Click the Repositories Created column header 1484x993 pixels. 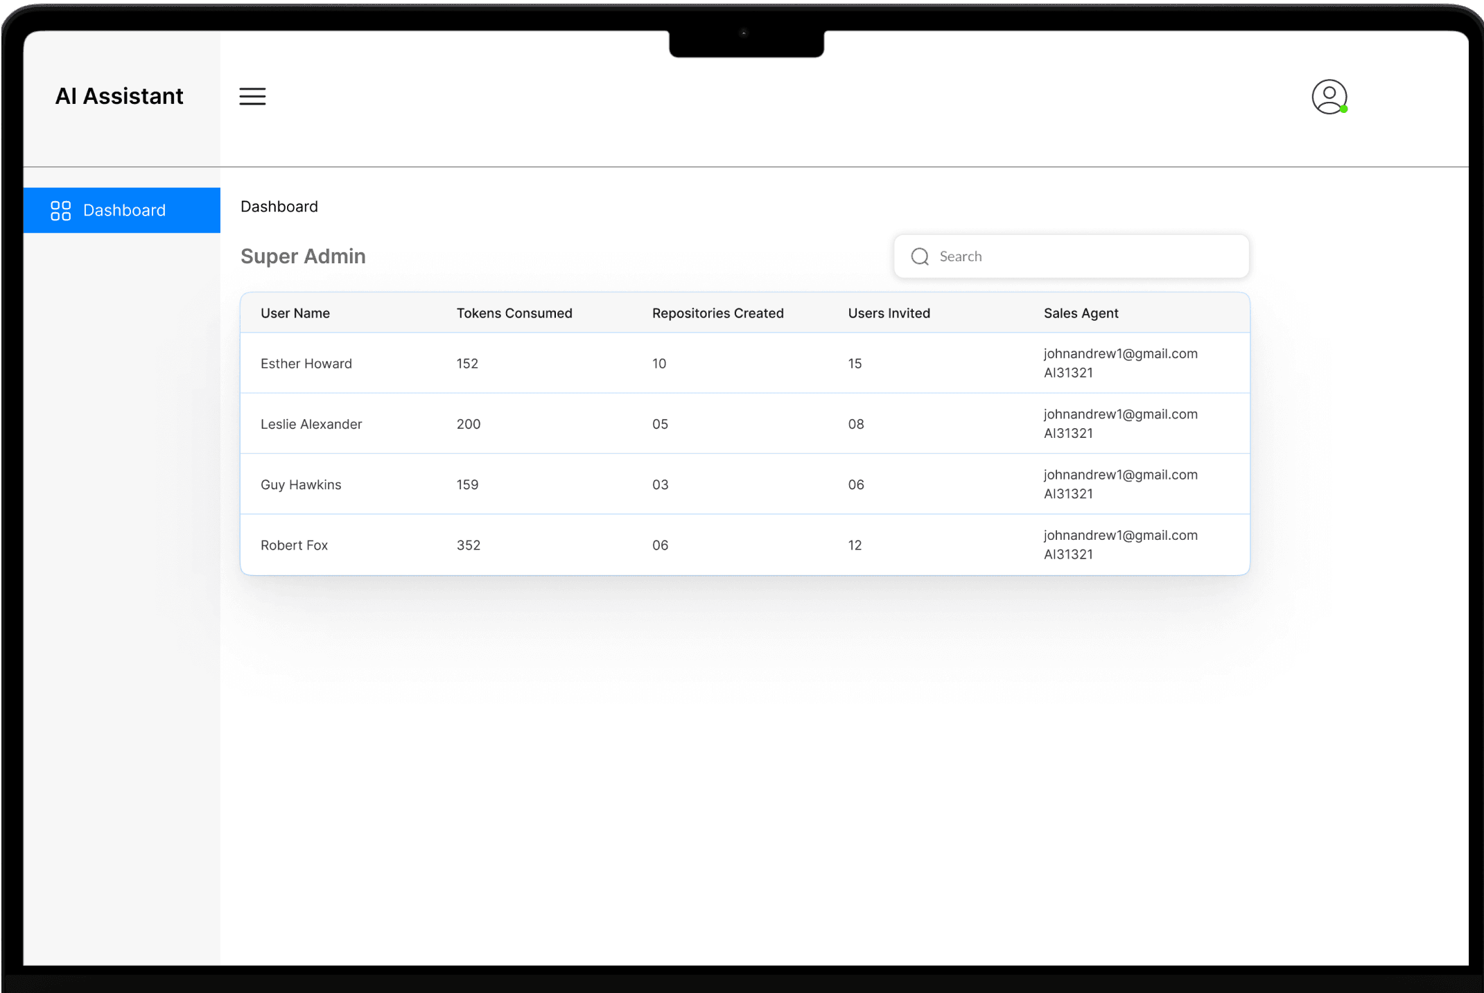[717, 313]
